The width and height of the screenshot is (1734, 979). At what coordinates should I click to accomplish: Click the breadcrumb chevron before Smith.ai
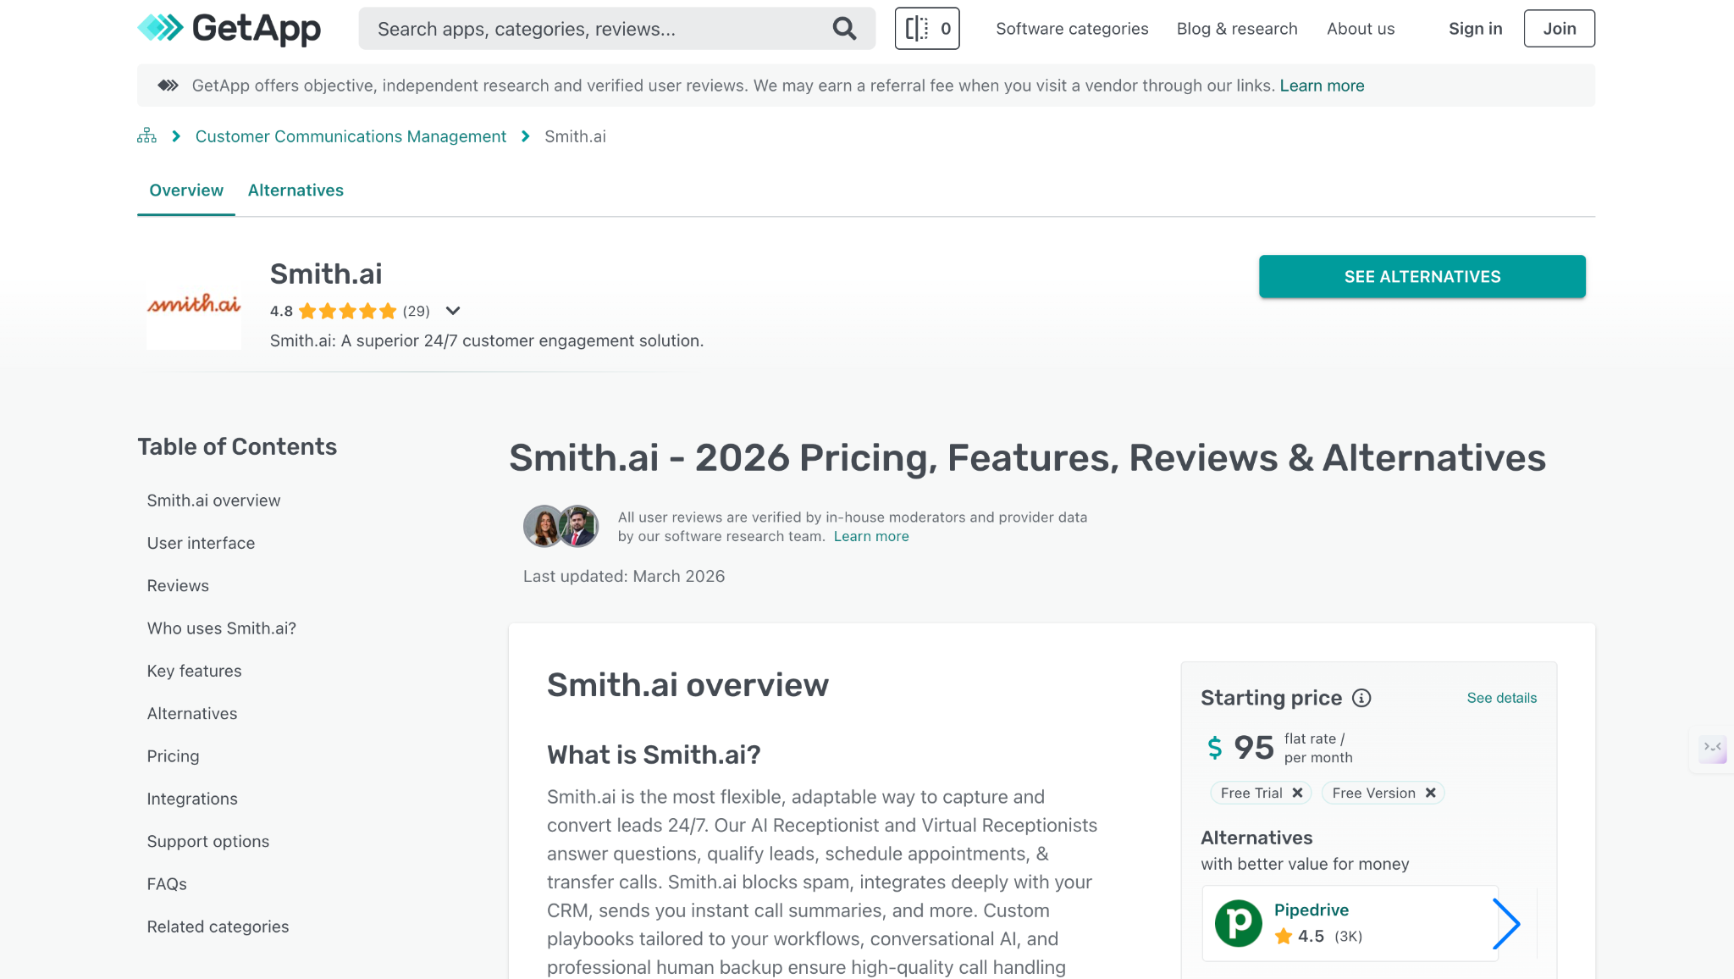(525, 136)
